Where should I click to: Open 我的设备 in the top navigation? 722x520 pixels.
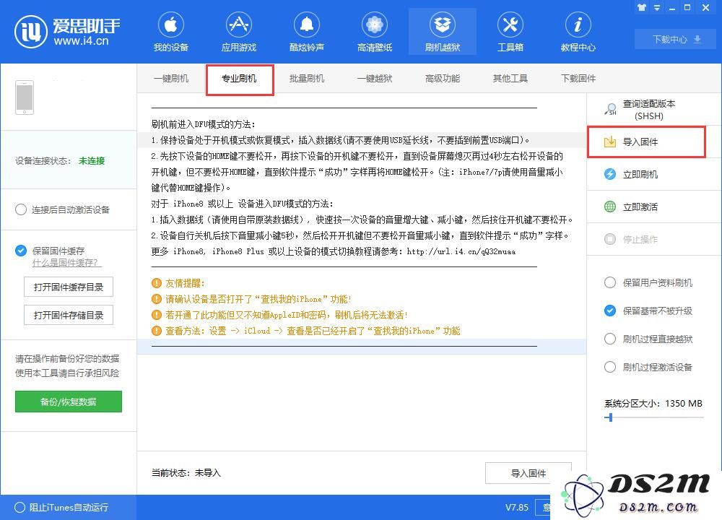171,31
